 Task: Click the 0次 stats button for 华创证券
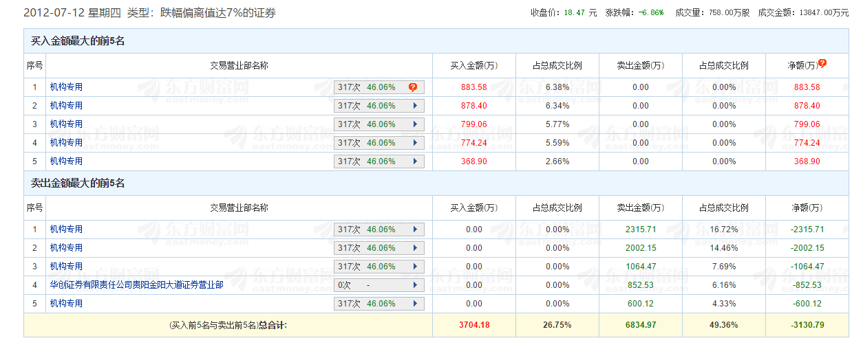[x=379, y=285]
